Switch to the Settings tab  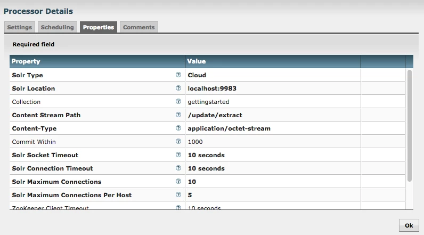click(x=20, y=27)
